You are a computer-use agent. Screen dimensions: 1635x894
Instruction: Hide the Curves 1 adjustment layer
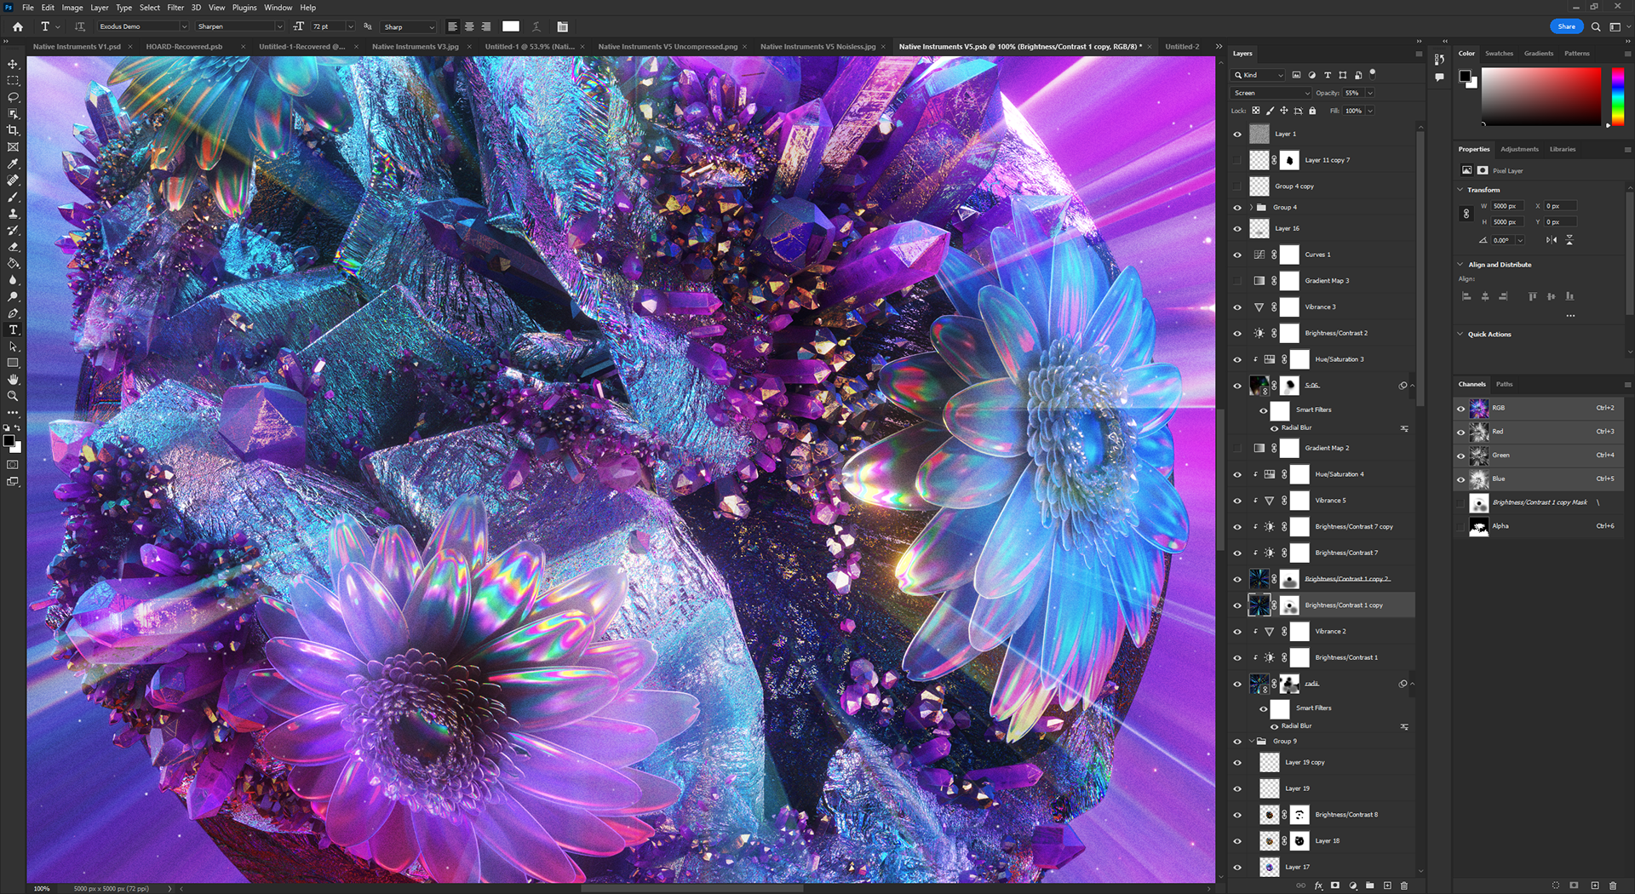1237,255
